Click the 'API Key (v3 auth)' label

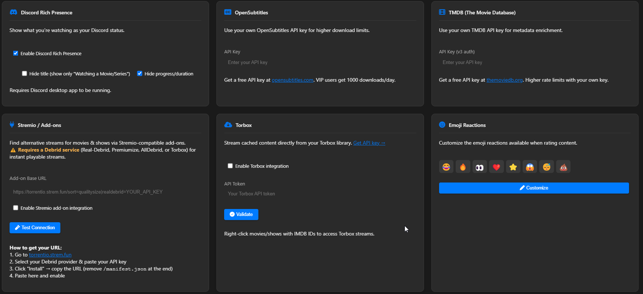457,52
